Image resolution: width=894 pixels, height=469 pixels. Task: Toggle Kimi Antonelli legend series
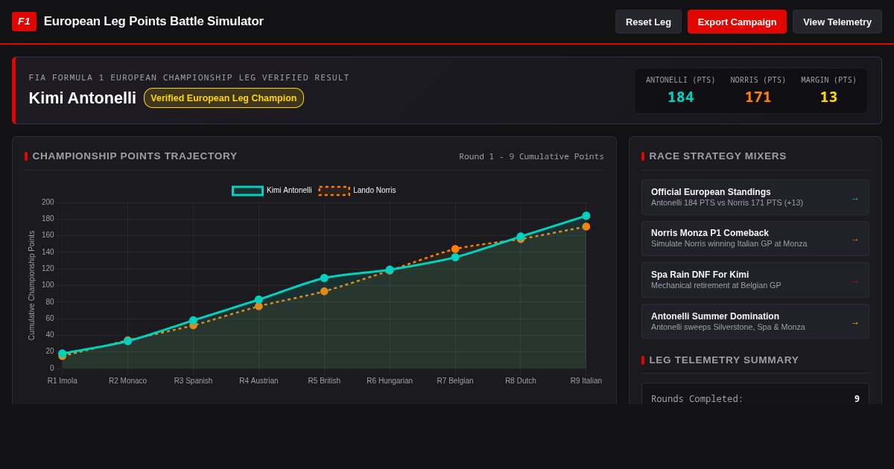[272, 191]
